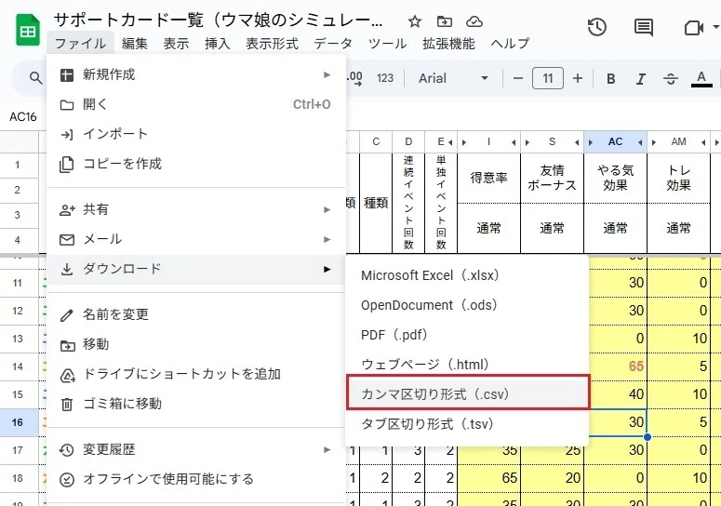Open the 123 number format menu
721x506 pixels.
click(x=385, y=78)
